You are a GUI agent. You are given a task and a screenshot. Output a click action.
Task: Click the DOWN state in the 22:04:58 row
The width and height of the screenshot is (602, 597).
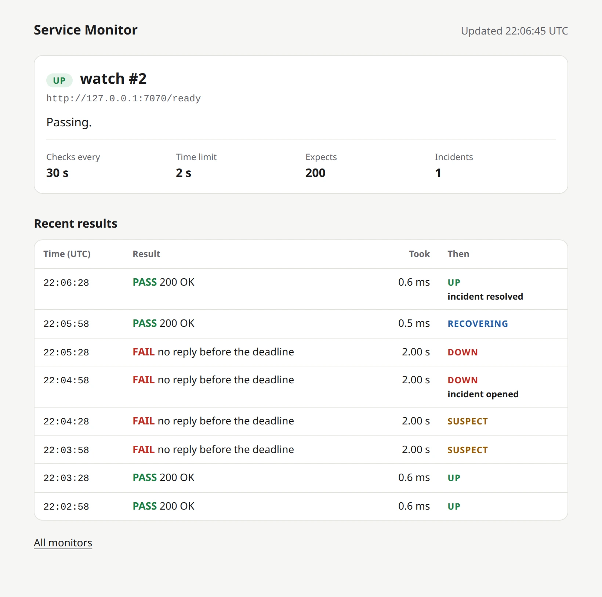(x=463, y=380)
